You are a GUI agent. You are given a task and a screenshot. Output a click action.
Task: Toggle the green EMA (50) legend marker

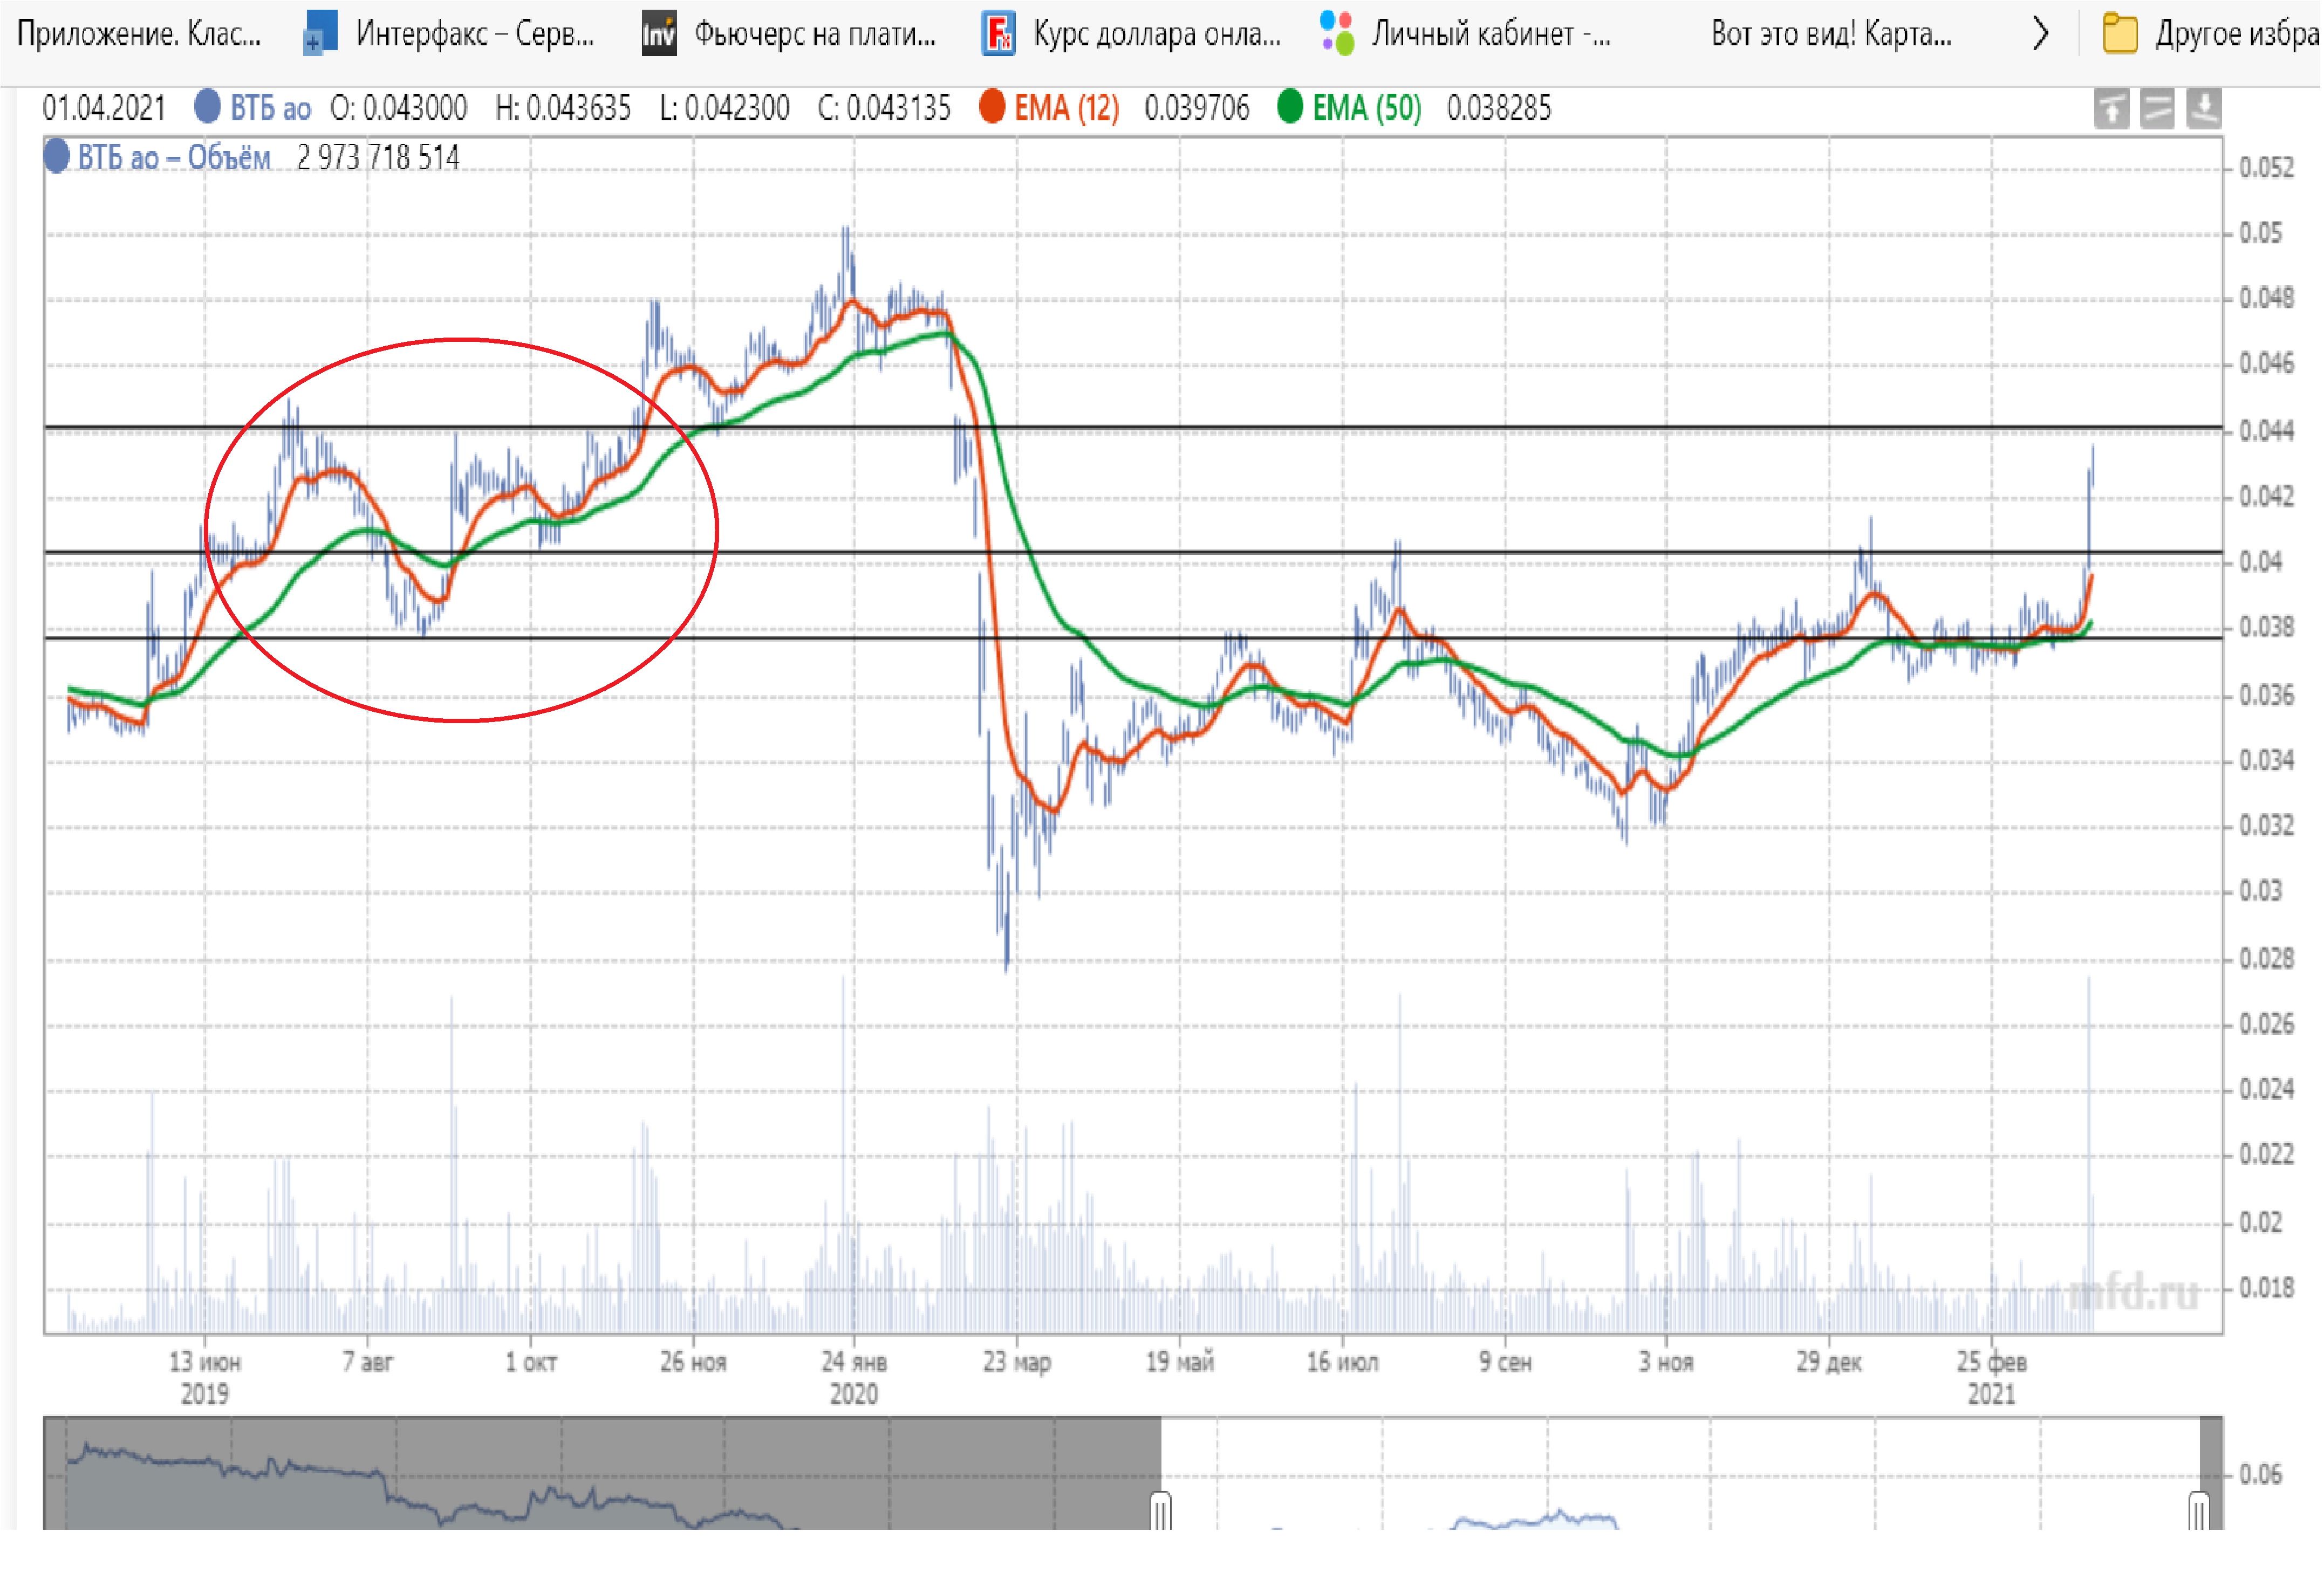click(1291, 106)
